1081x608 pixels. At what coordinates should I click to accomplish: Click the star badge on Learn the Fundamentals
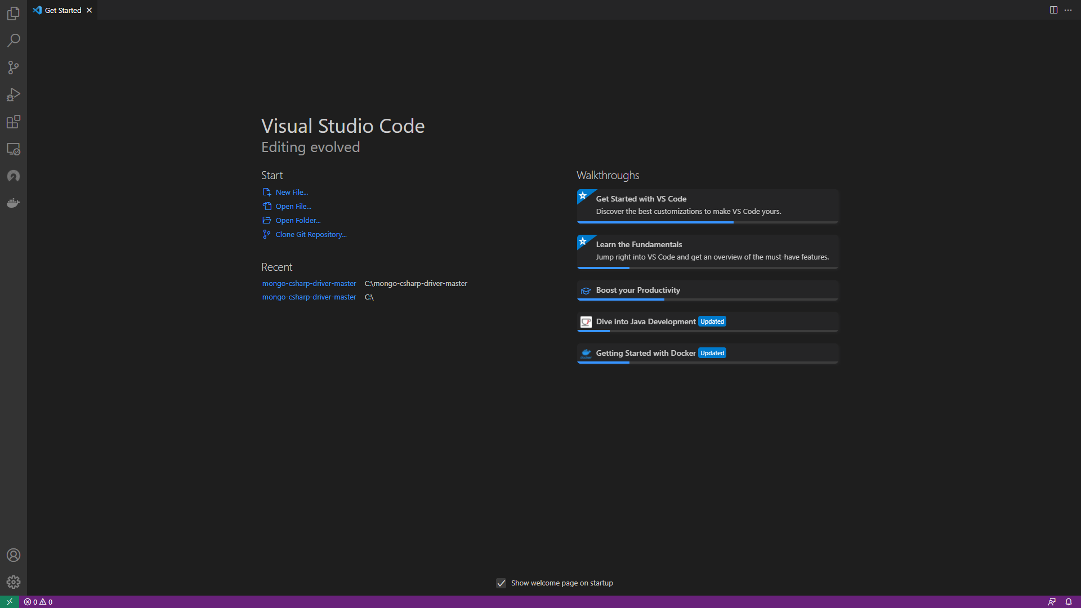click(x=583, y=242)
